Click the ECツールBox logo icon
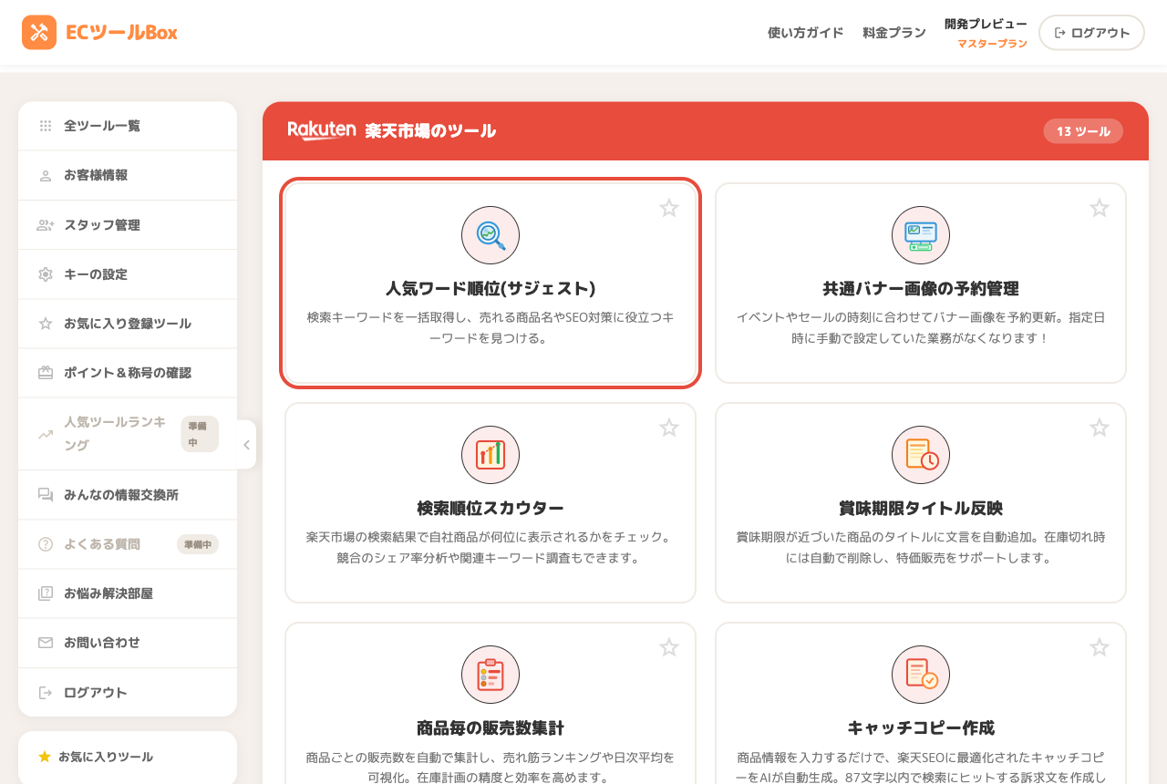Viewport: 1167px width, 784px height. click(x=39, y=33)
